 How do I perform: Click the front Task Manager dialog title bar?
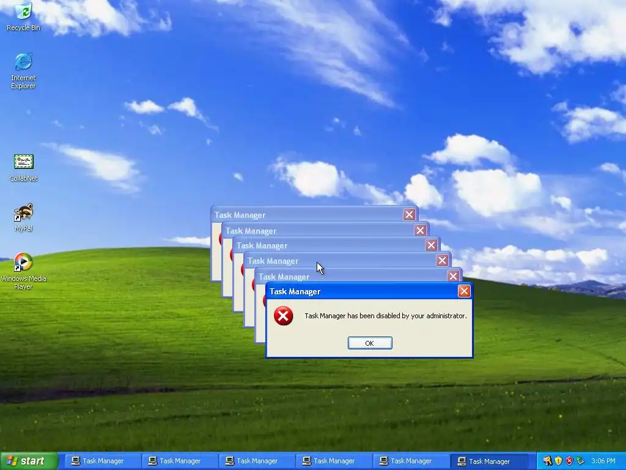(369, 291)
